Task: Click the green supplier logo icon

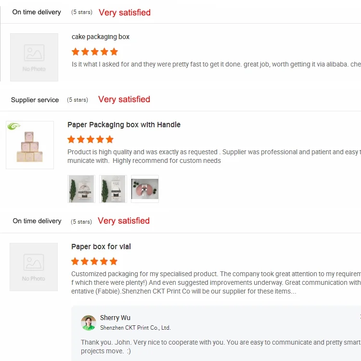Action: tap(13, 127)
